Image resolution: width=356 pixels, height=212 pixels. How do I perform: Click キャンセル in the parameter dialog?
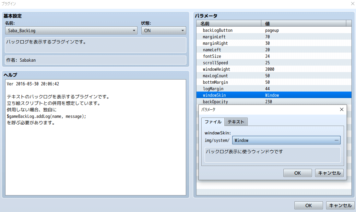point(329,173)
